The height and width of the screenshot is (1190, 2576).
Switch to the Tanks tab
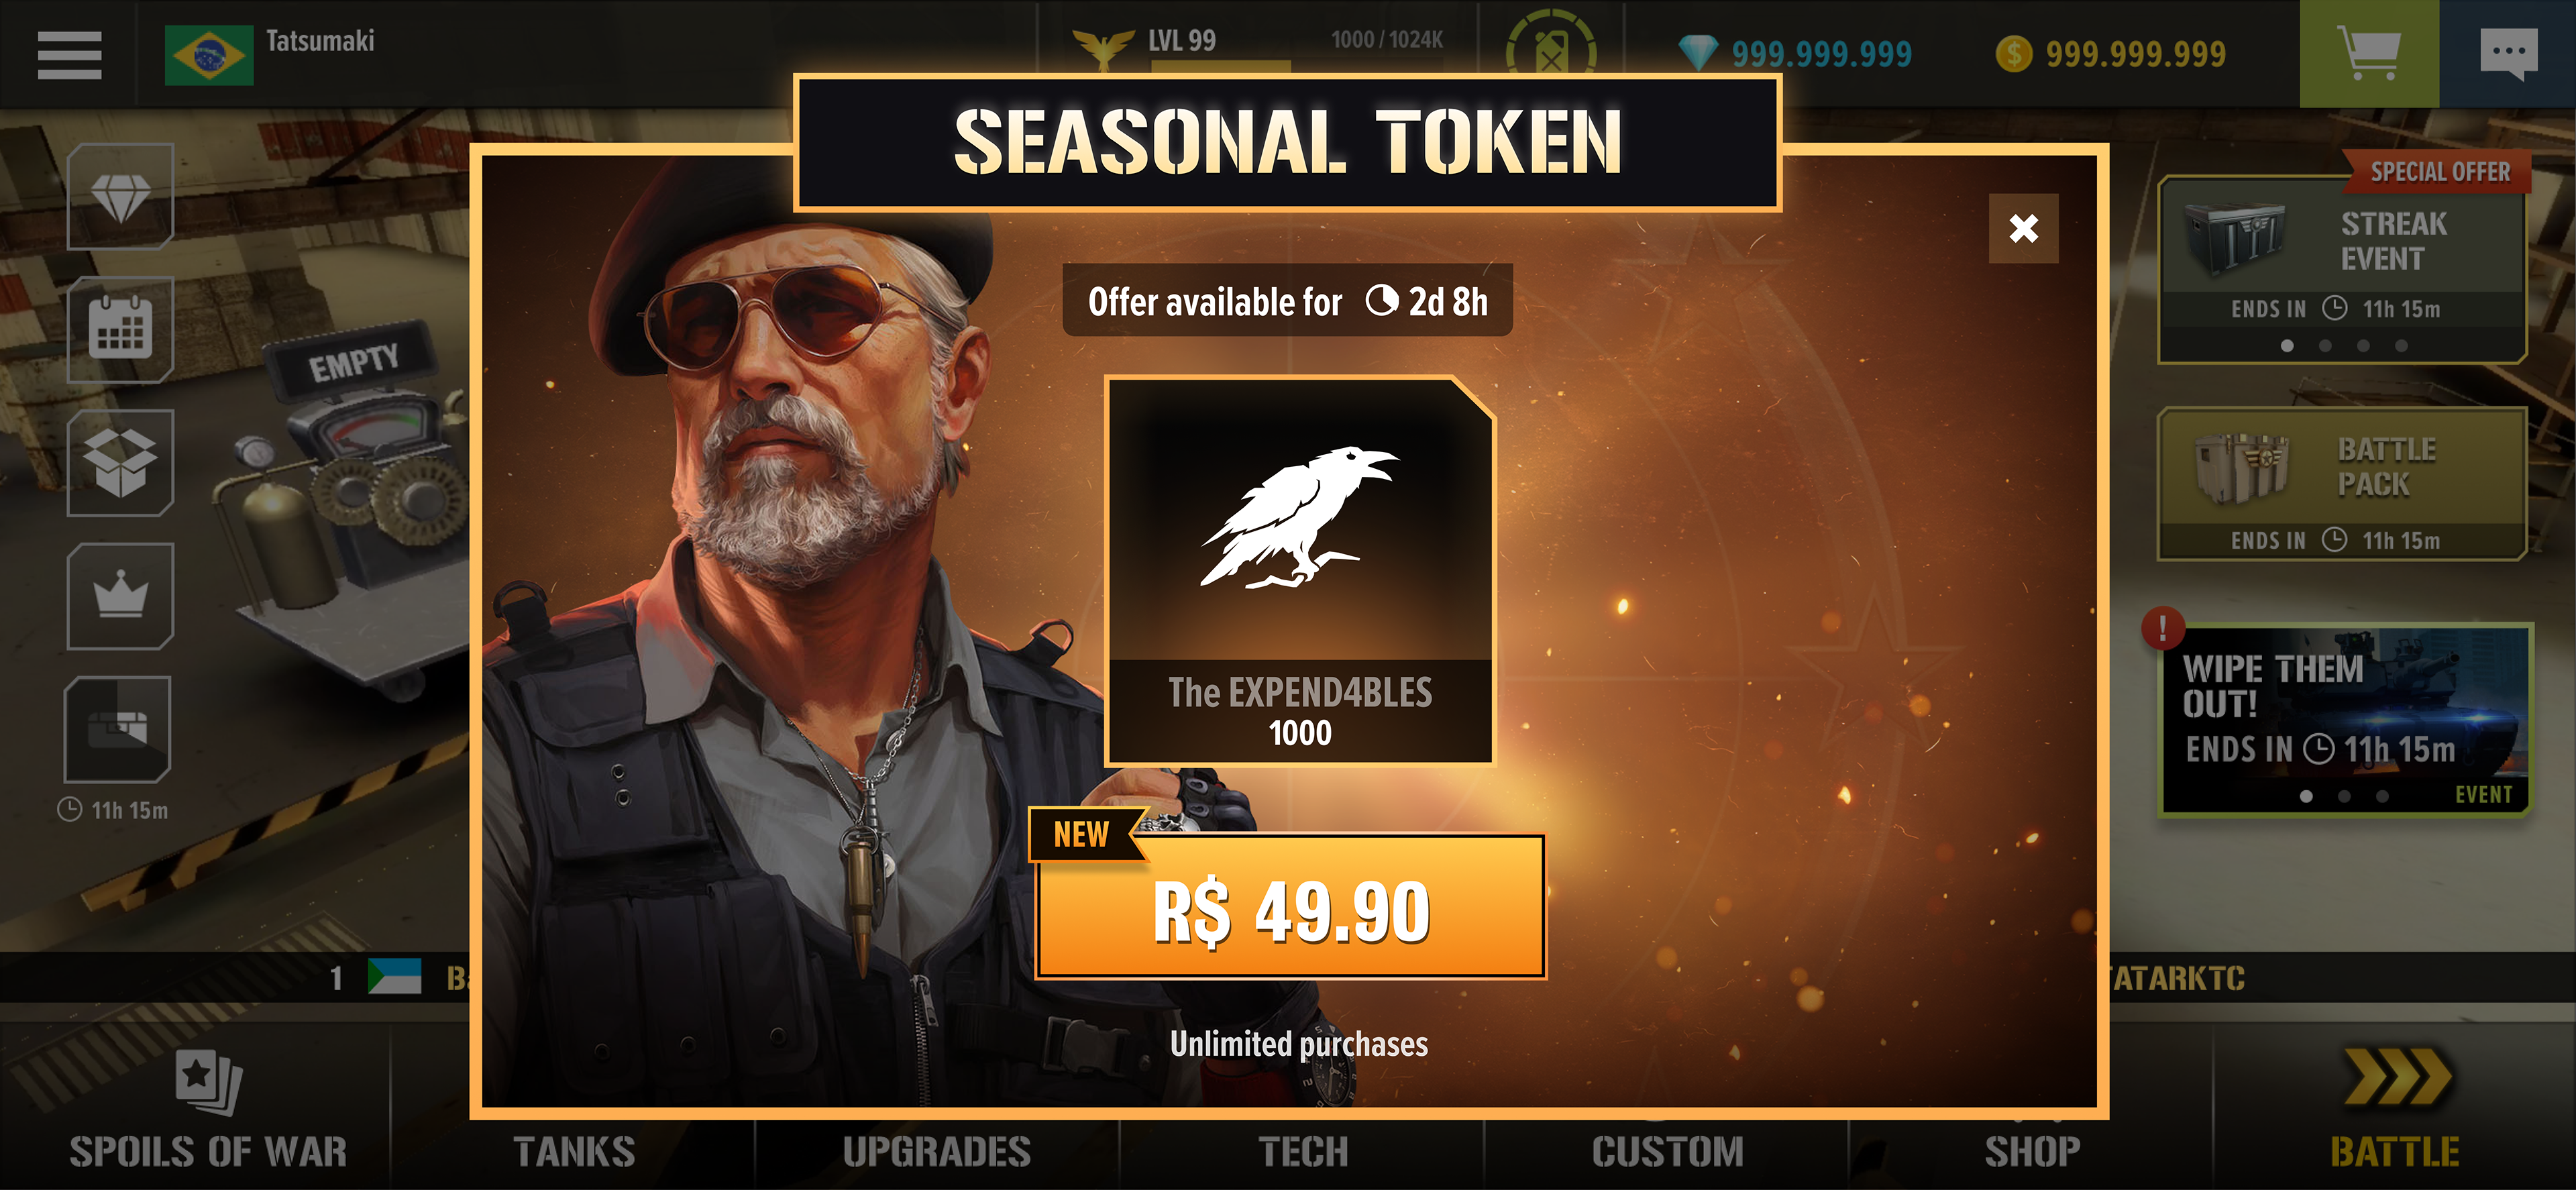click(574, 1150)
